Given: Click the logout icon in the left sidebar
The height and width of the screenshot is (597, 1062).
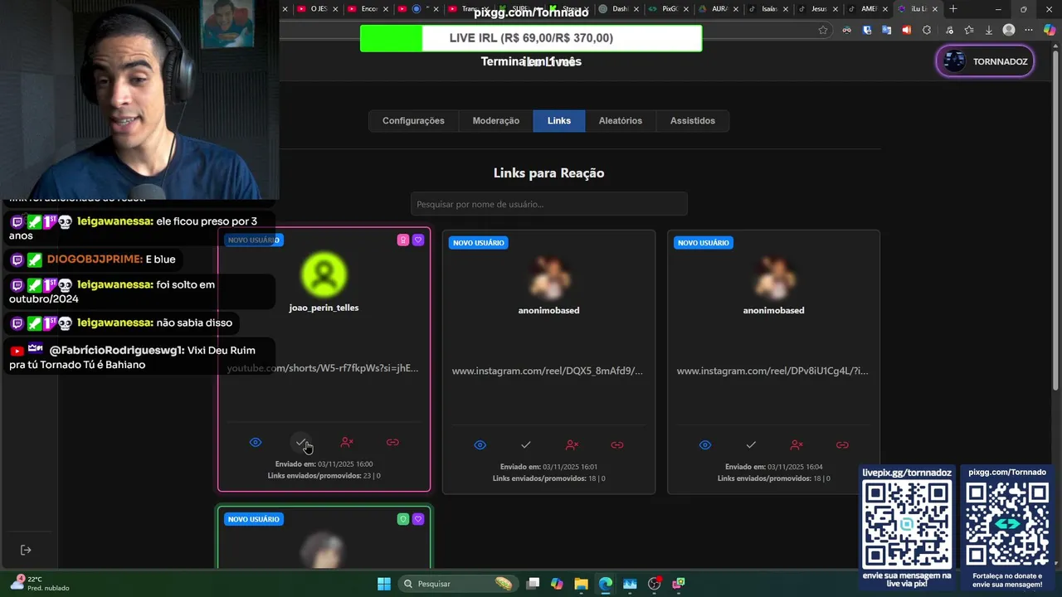Looking at the screenshot, I should (26, 550).
